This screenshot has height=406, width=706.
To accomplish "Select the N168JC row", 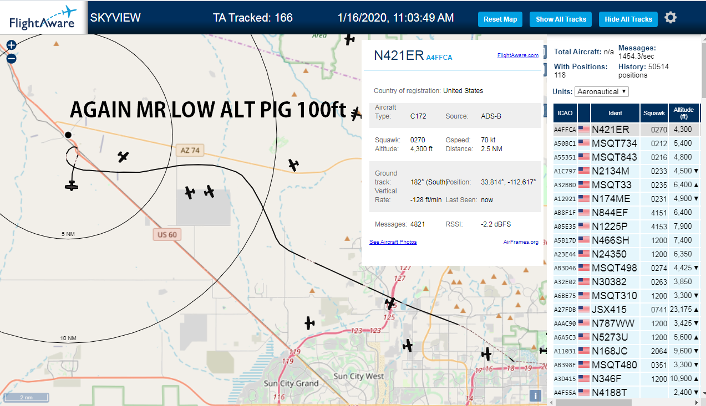I will click(x=627, y=351).
